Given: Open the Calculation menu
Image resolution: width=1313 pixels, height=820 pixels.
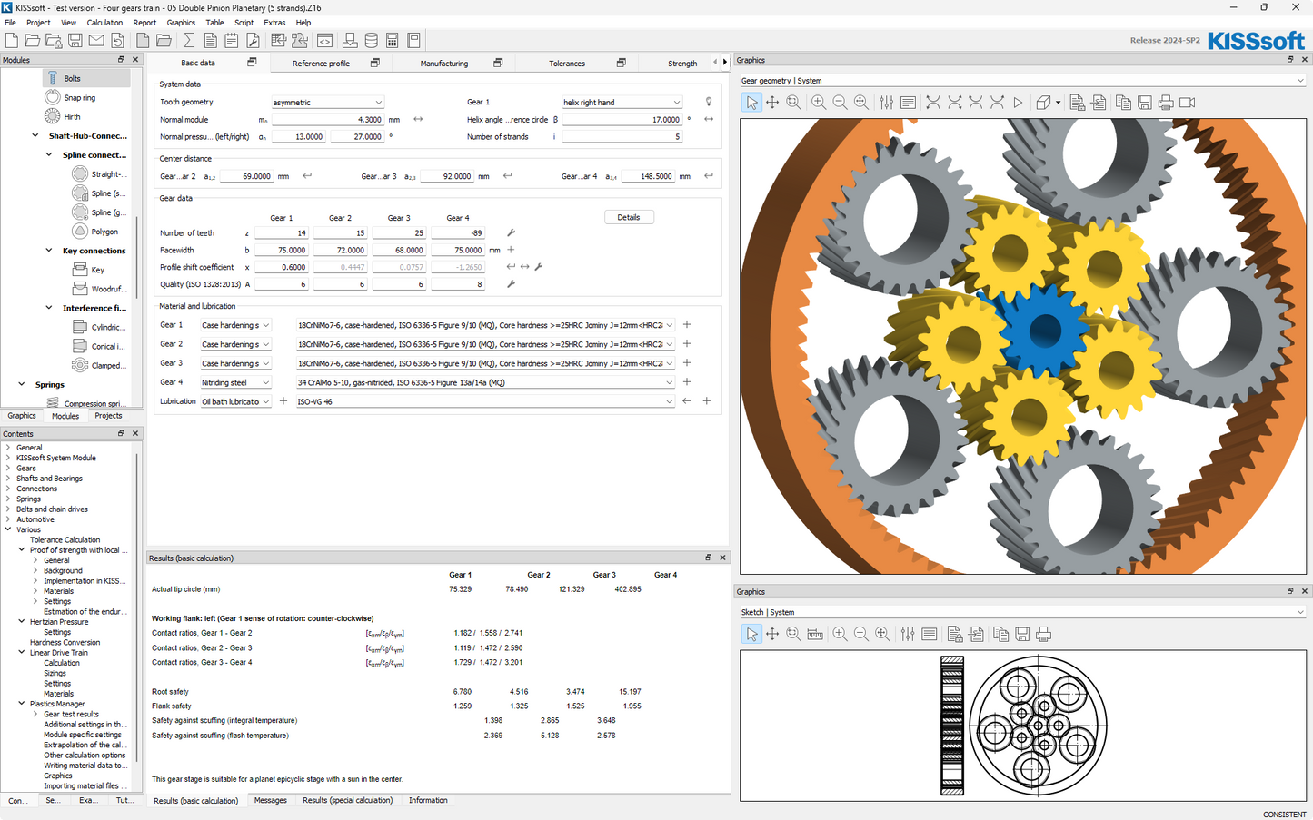Looking at the screenshot, I should click(x=104, y=23).
